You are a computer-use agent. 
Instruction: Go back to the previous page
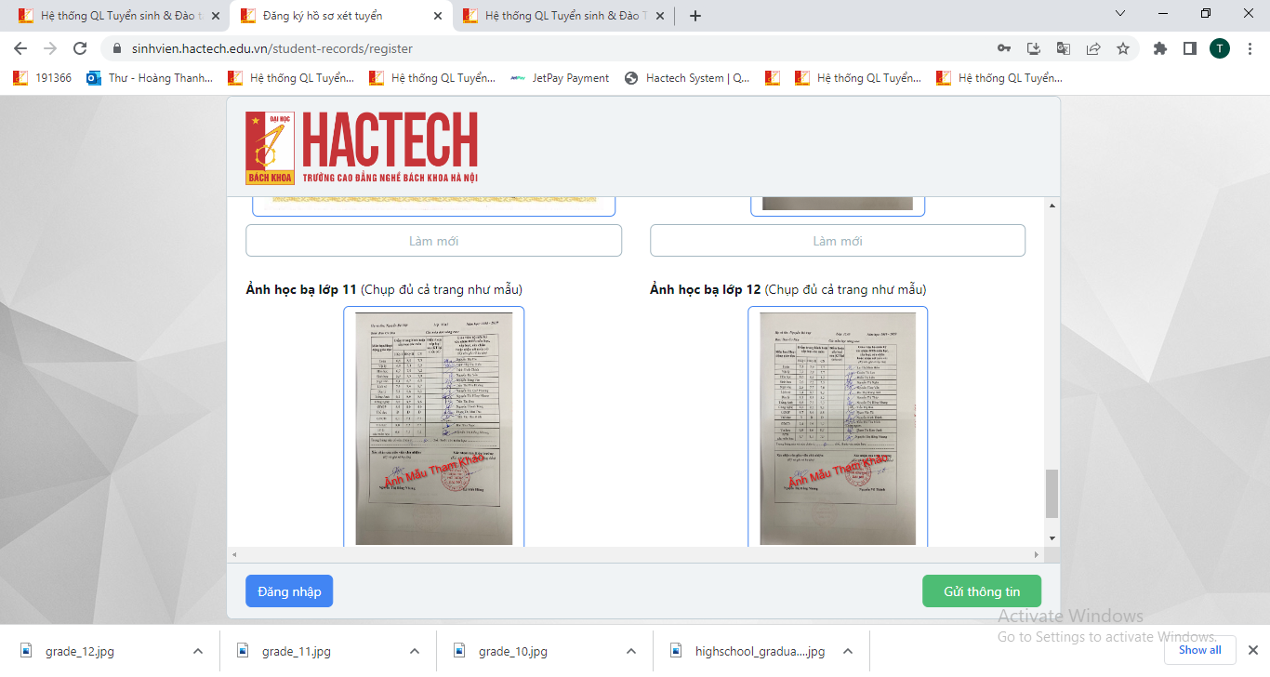pyautogui.click(x=20, y=48)
